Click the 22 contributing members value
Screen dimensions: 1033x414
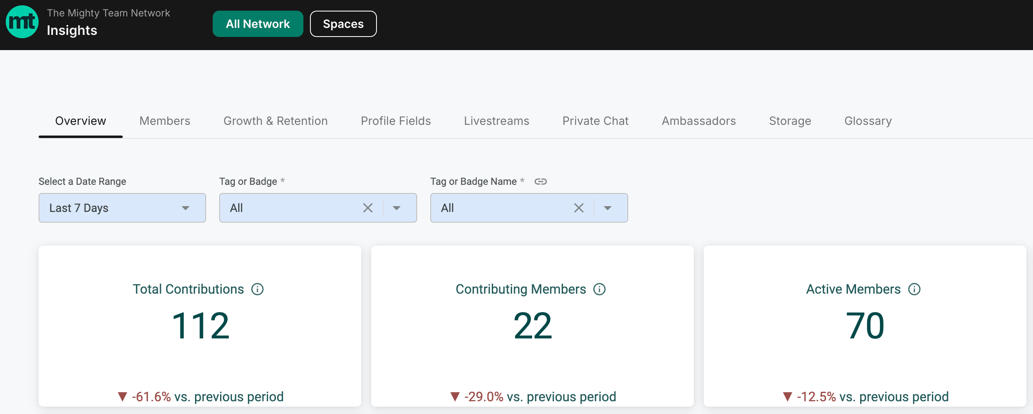533,326
